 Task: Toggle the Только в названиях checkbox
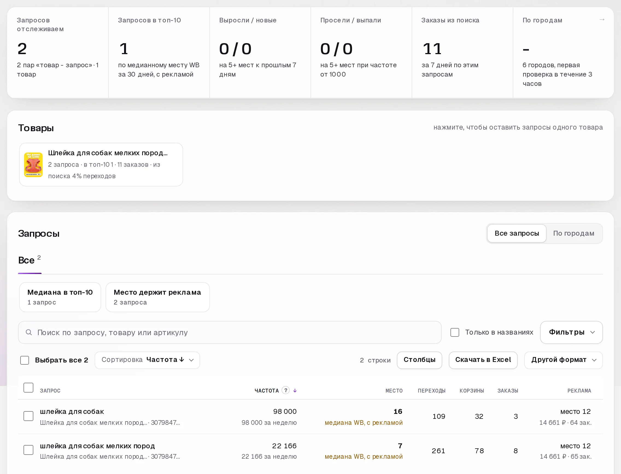pos(455,332)
